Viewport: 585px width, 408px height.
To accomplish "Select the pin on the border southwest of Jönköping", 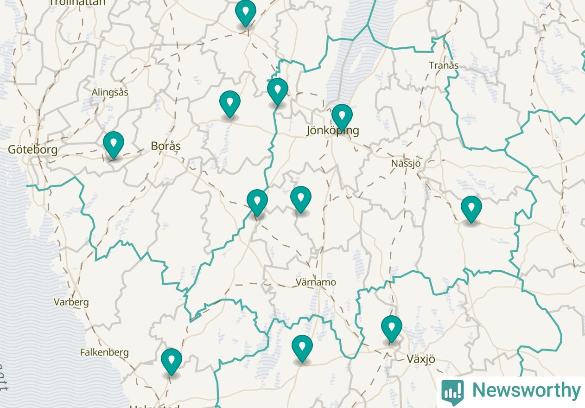I will (257, 202).
